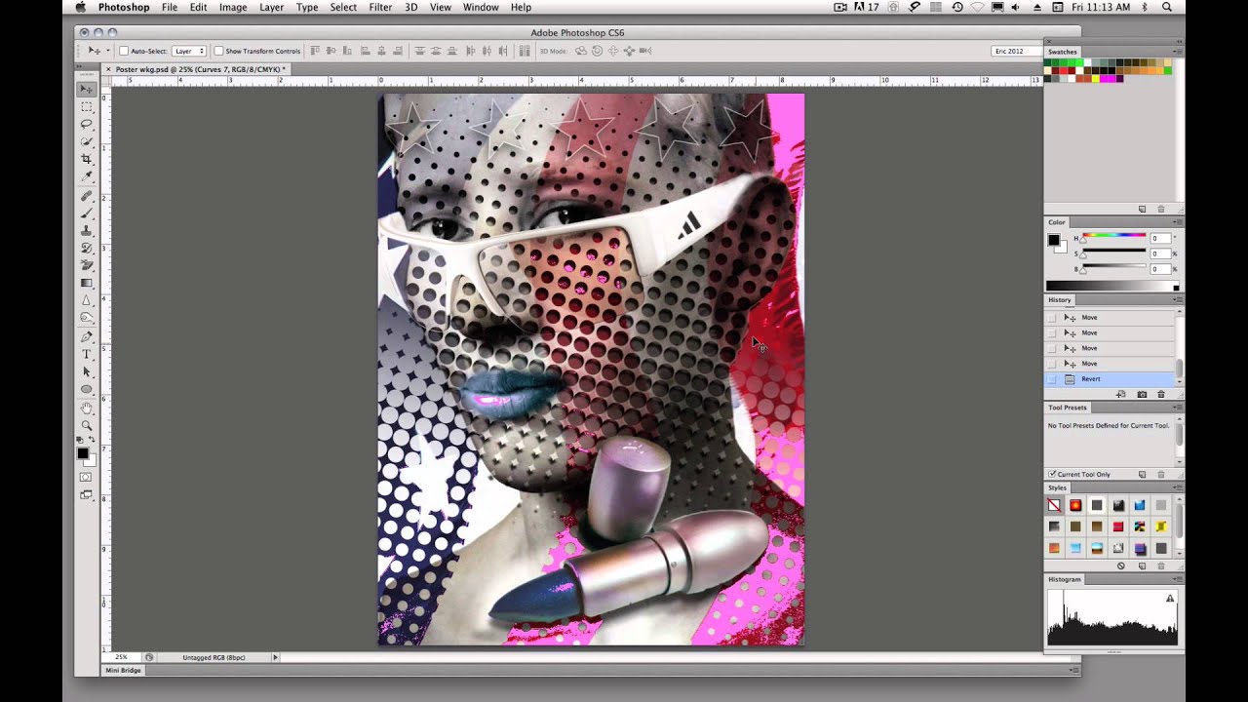Image resolution: width=1248 pixels, height=702 pixels.
Task: Select the Rectangular Marquee tool
Action: click(x=87, y=106)
